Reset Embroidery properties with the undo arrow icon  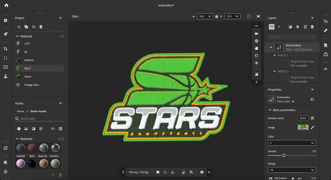click(x=312, y=99)
